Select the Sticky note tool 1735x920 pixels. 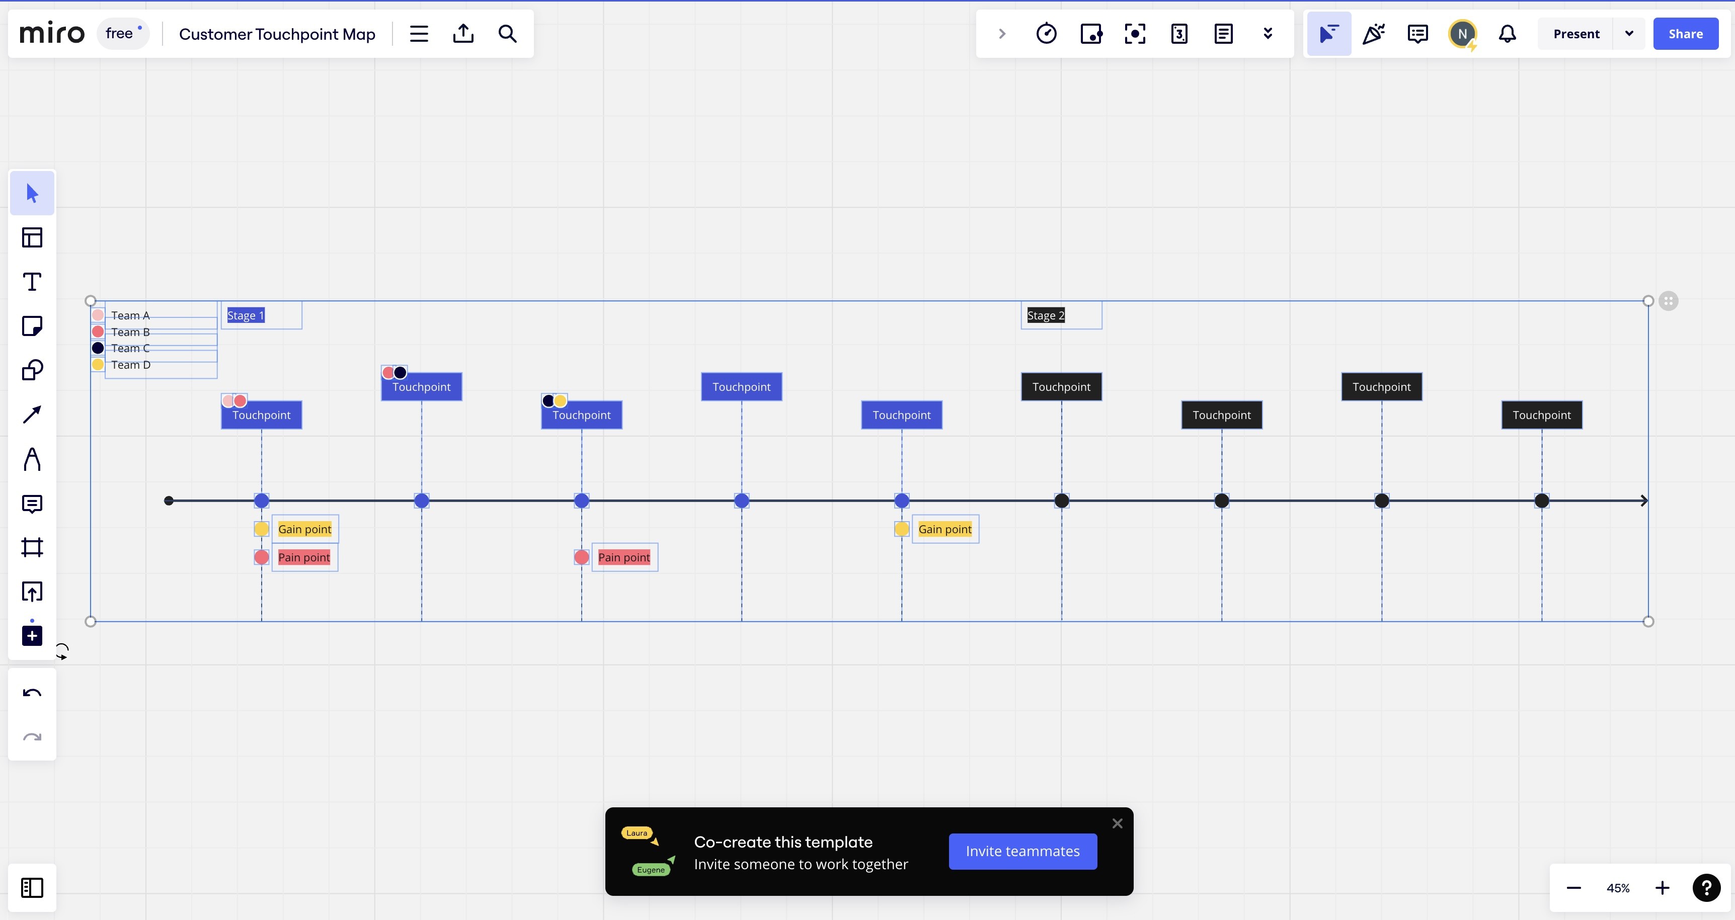[x=32, y=326]
